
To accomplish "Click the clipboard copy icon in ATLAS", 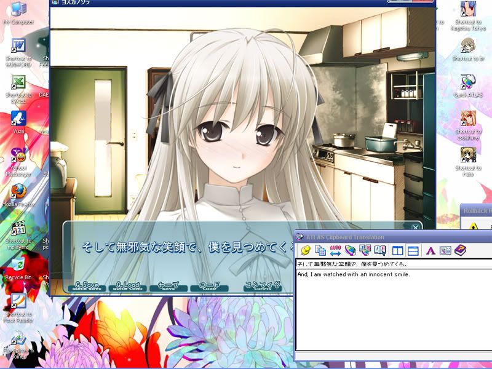I will (x=320, y=250).
